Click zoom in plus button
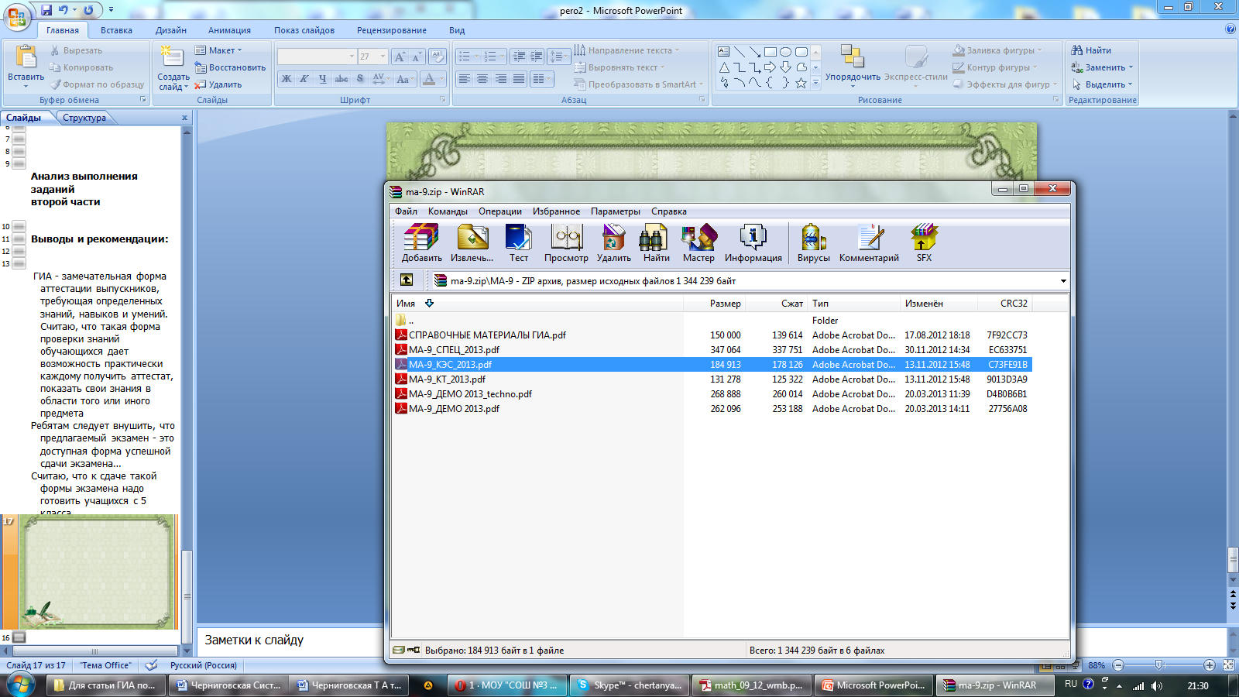 (x=1210, y=665)
